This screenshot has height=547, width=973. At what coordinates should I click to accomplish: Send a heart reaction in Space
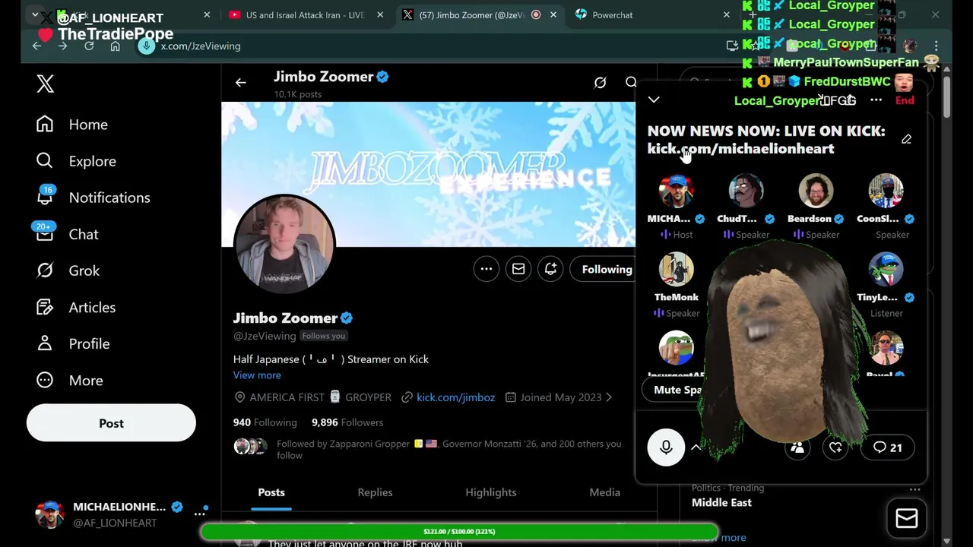click(835, 447)
